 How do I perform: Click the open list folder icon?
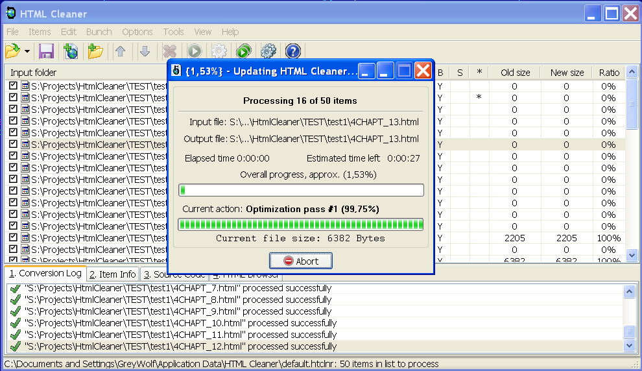(13, 51)
